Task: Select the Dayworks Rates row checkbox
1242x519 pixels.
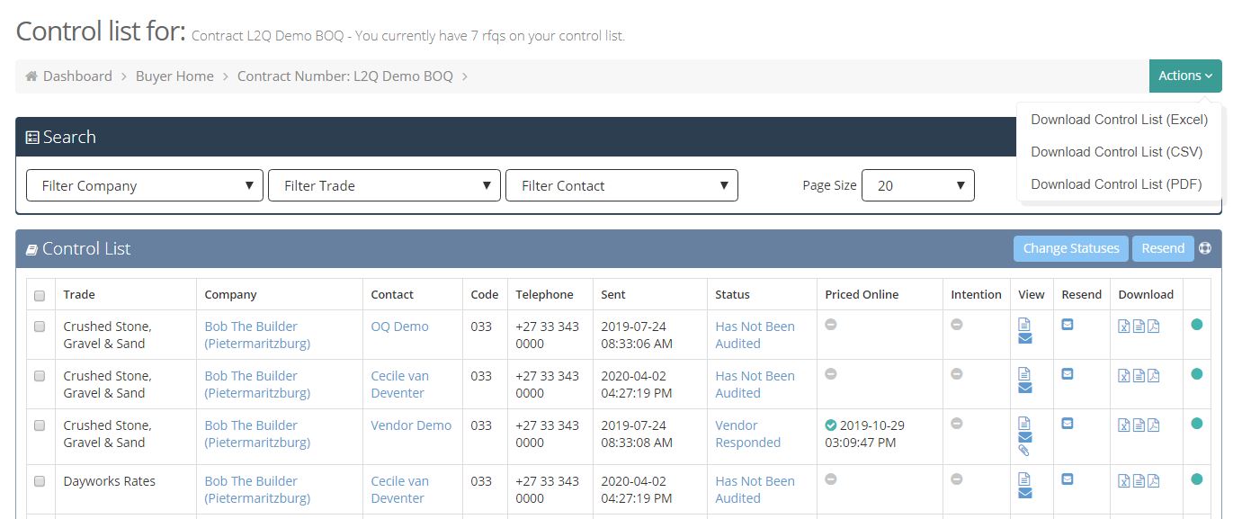Action: pos(40,481)
